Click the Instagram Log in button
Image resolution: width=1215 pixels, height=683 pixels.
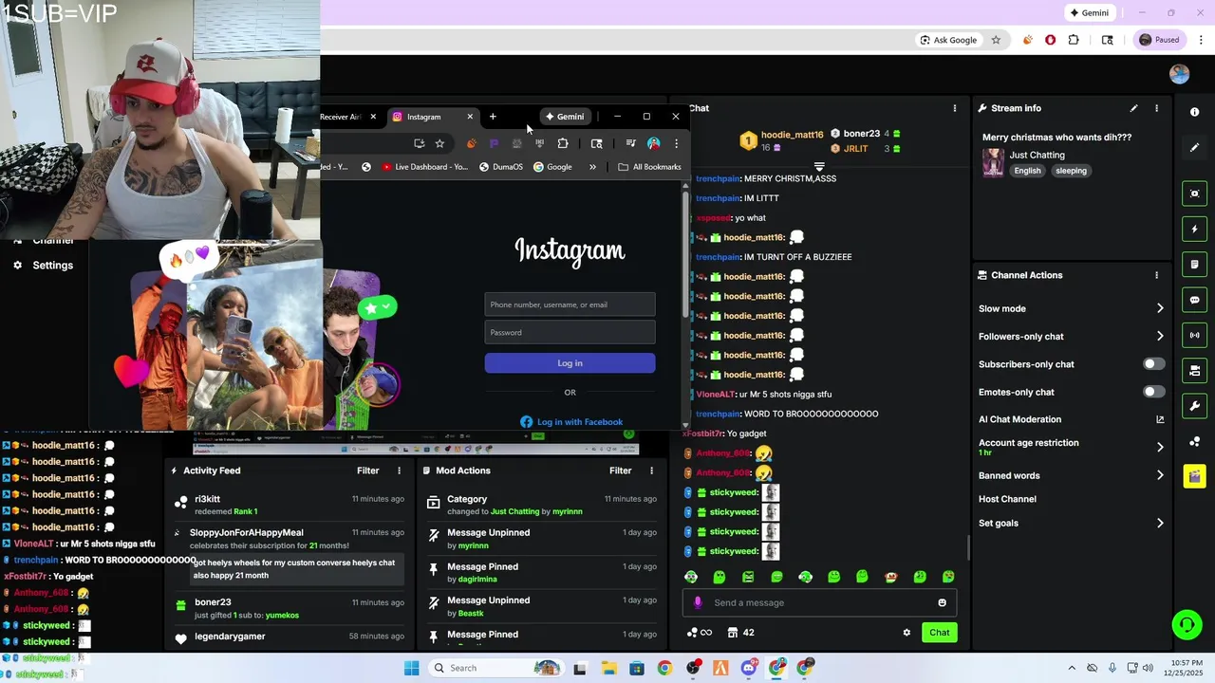coord(570,363)
